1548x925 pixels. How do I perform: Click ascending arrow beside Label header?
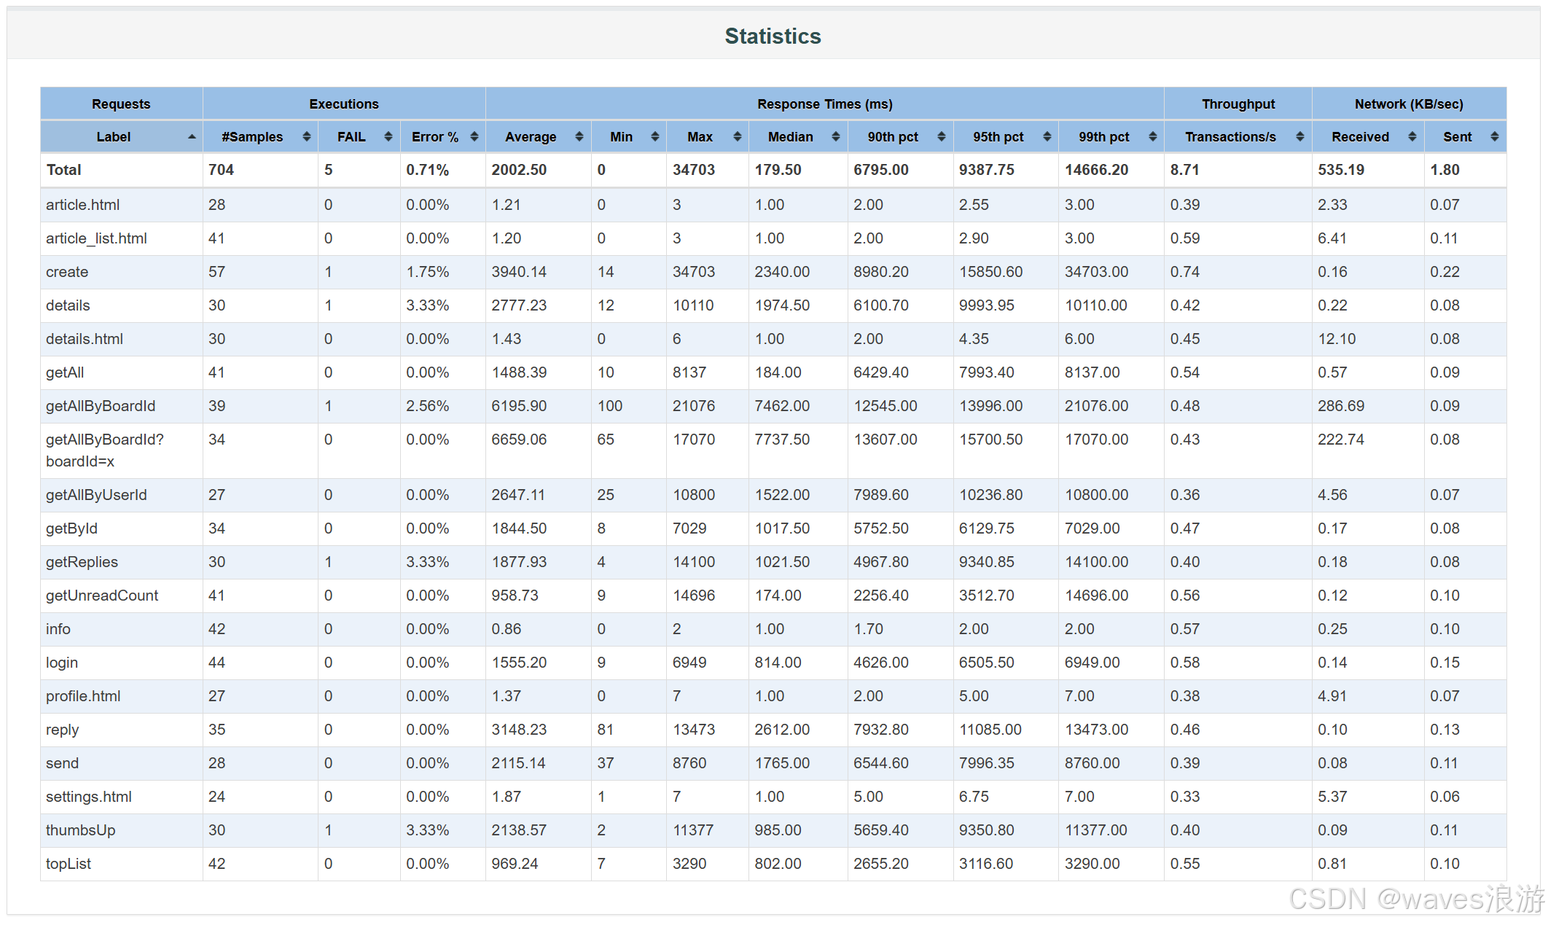192,137
